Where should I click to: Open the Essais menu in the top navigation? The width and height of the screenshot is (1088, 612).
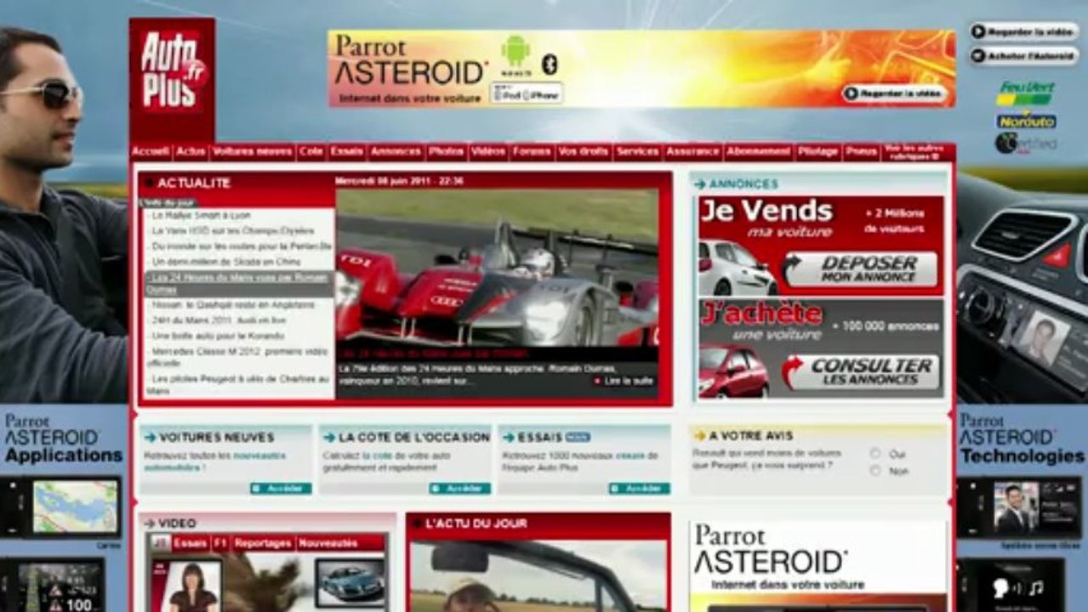[x=347, y=151]
